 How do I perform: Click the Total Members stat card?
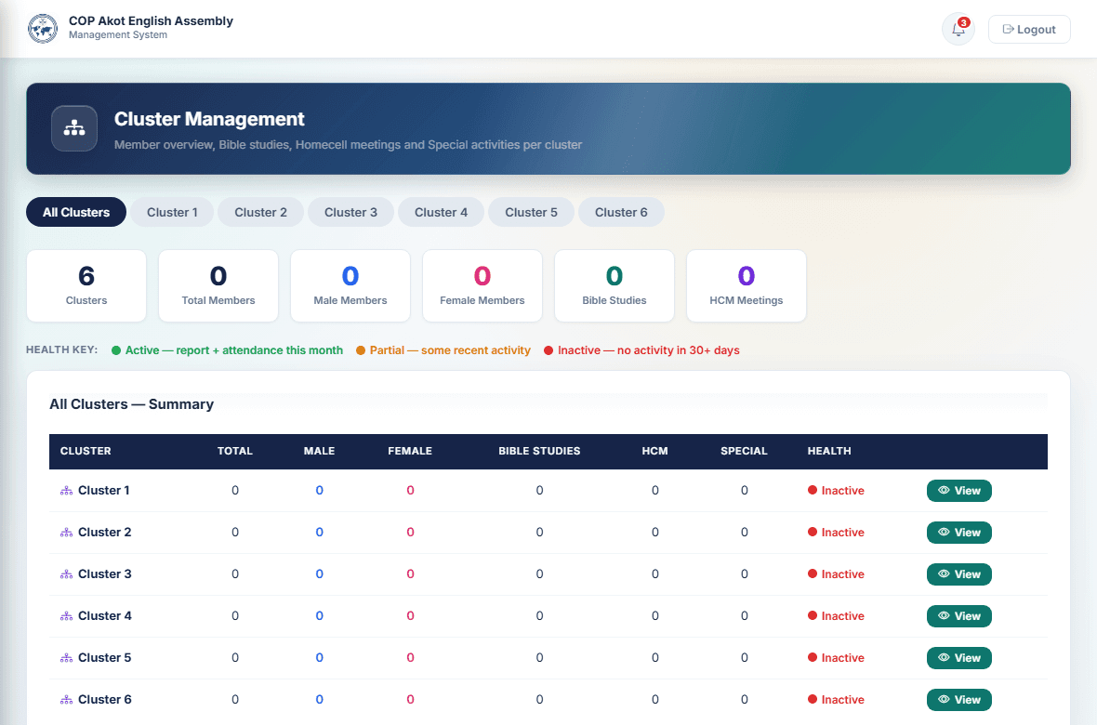click(218, 285)
